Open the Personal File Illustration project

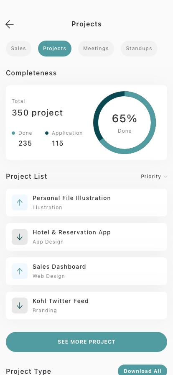[x=86, y=203]
